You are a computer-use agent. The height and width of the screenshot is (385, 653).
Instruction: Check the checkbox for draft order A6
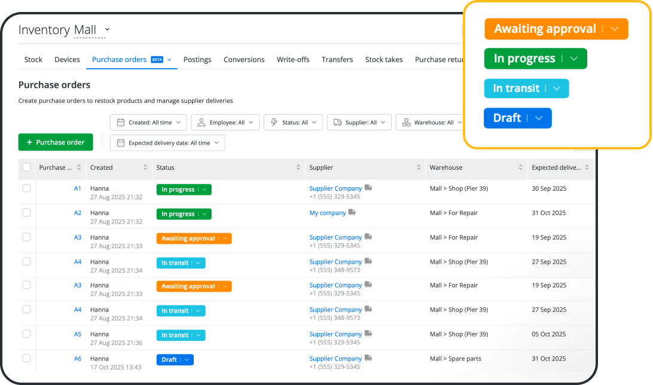(26, 358)
